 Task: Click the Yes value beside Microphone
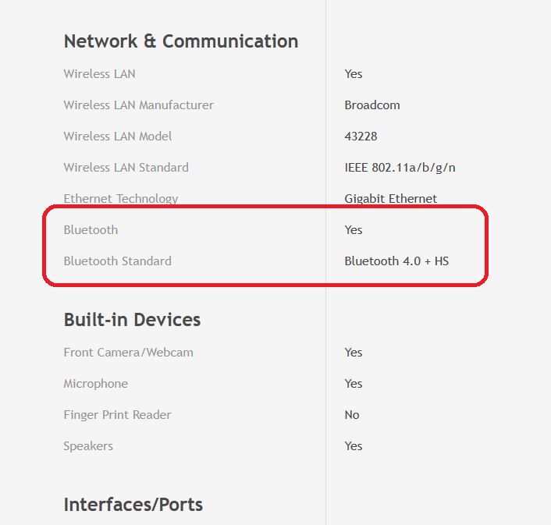click(354, 384)
